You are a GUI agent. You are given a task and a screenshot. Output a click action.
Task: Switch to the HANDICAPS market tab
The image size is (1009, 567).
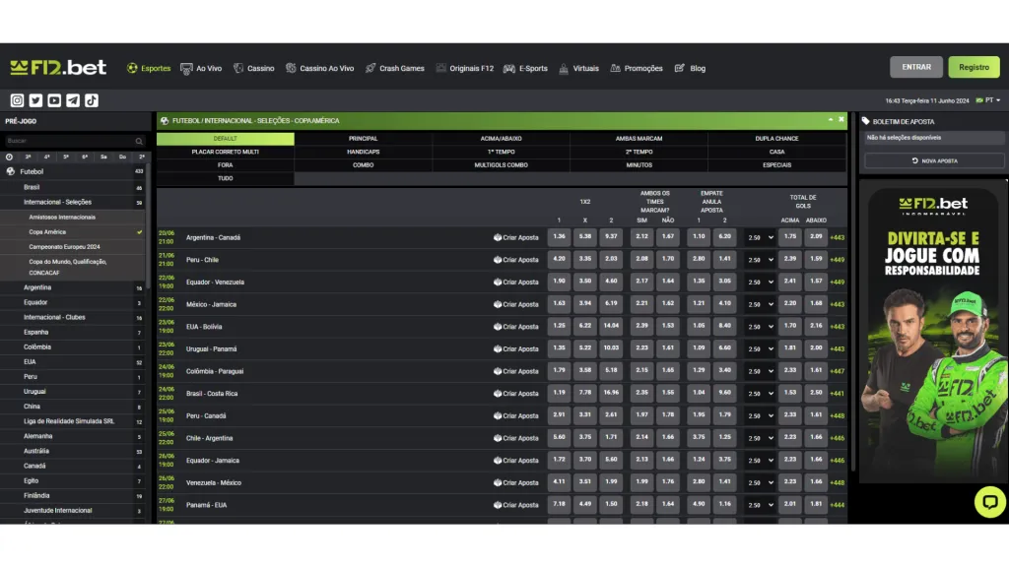pos(364,153)
